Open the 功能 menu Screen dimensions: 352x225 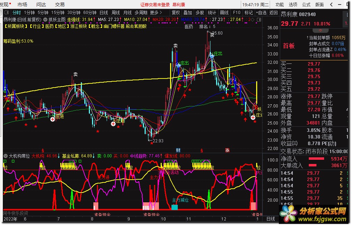click(280, 5)
